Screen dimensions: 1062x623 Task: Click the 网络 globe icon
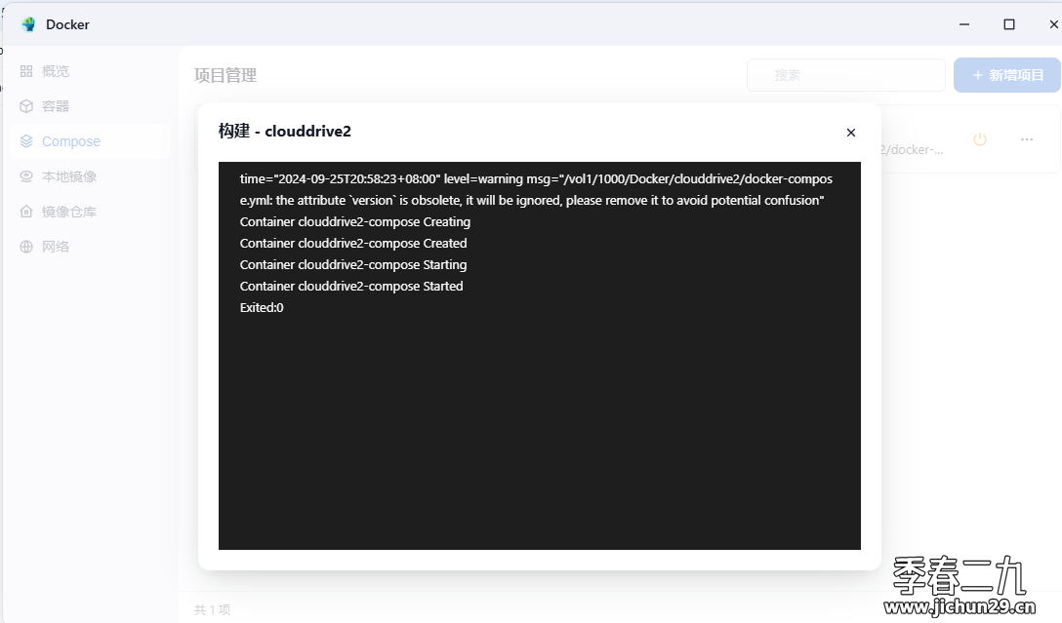pos(26,247)
